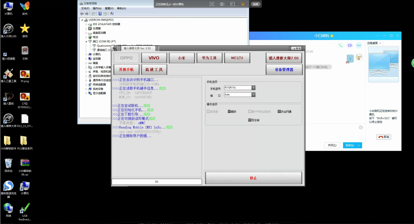Open the 查看(V) menu
Image resolution: width=414 pixels, height=224 pixels.
(109, 8)
